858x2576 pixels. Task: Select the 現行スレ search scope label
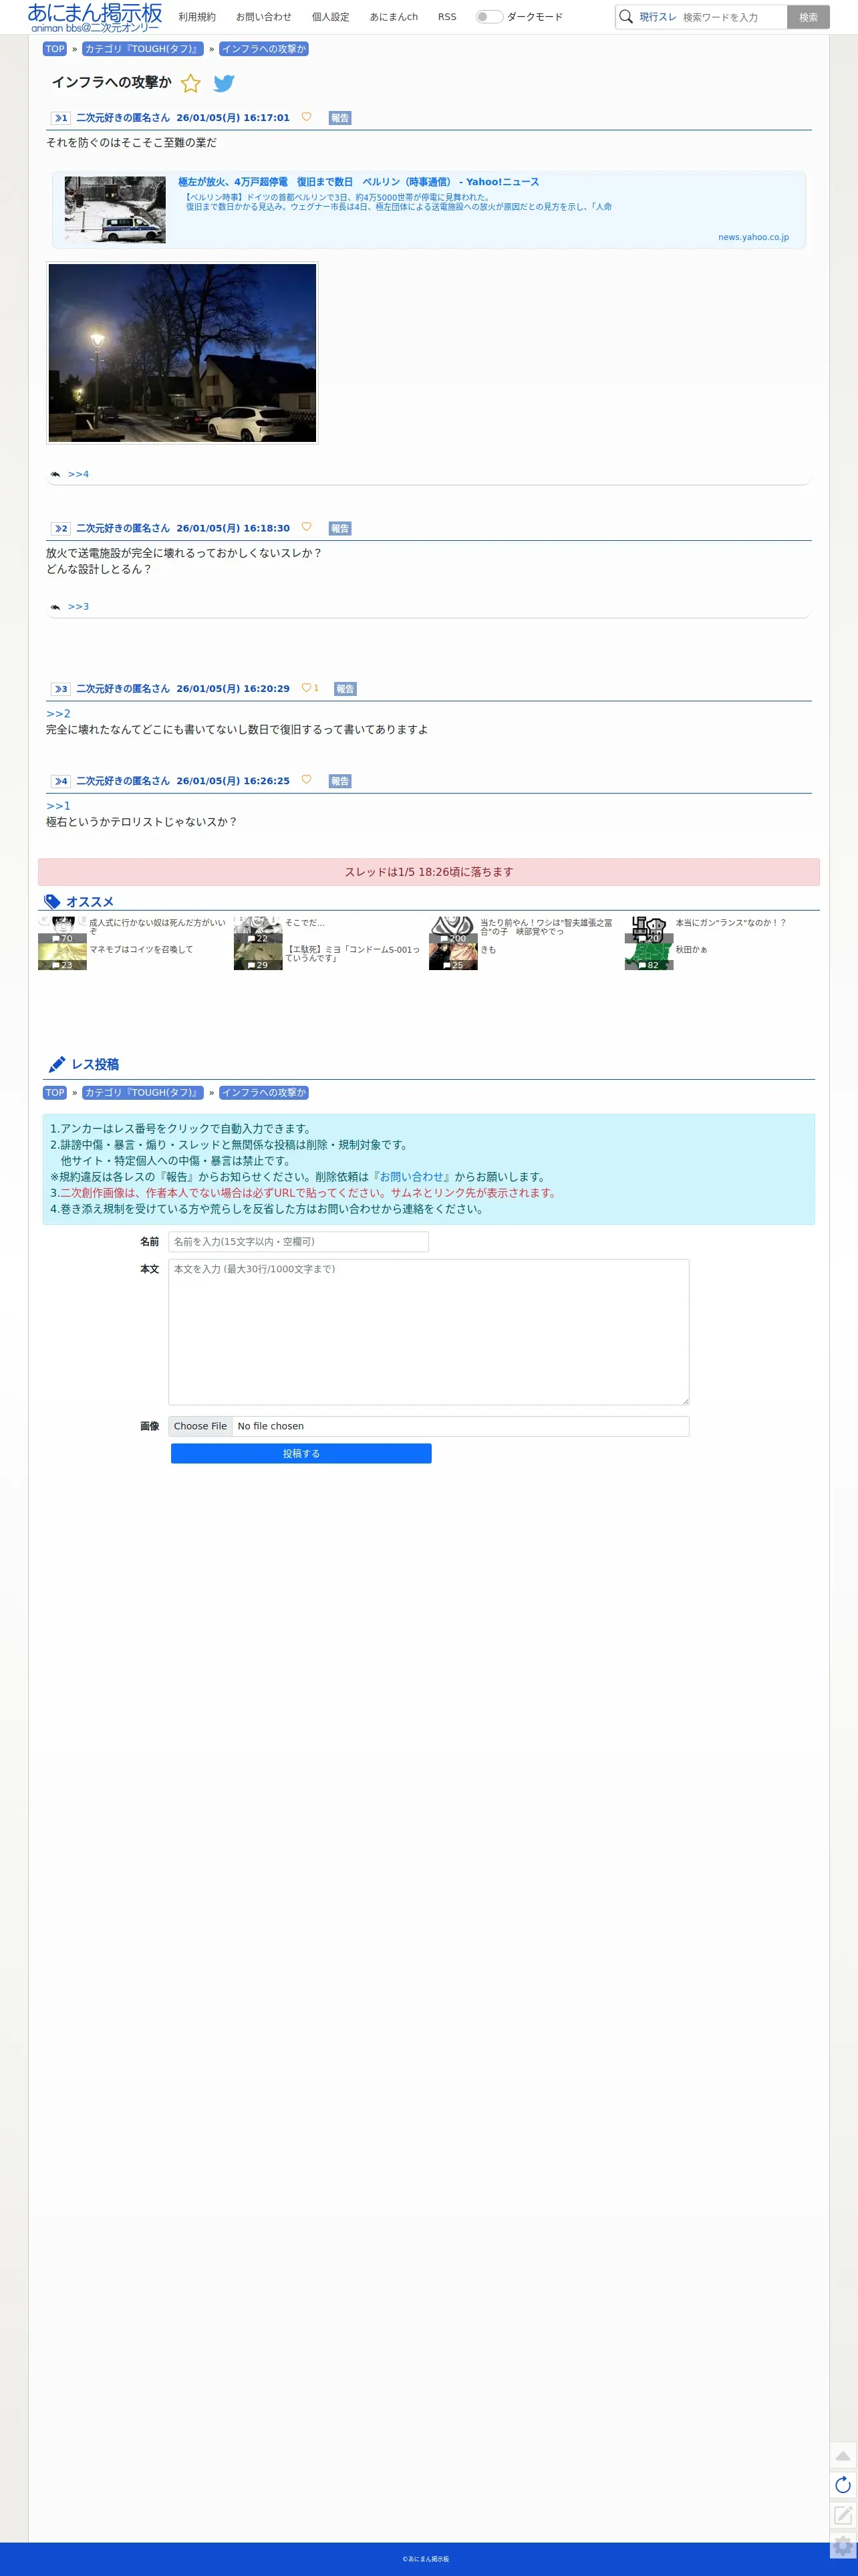pyautogui.click(x=658, y=17)
